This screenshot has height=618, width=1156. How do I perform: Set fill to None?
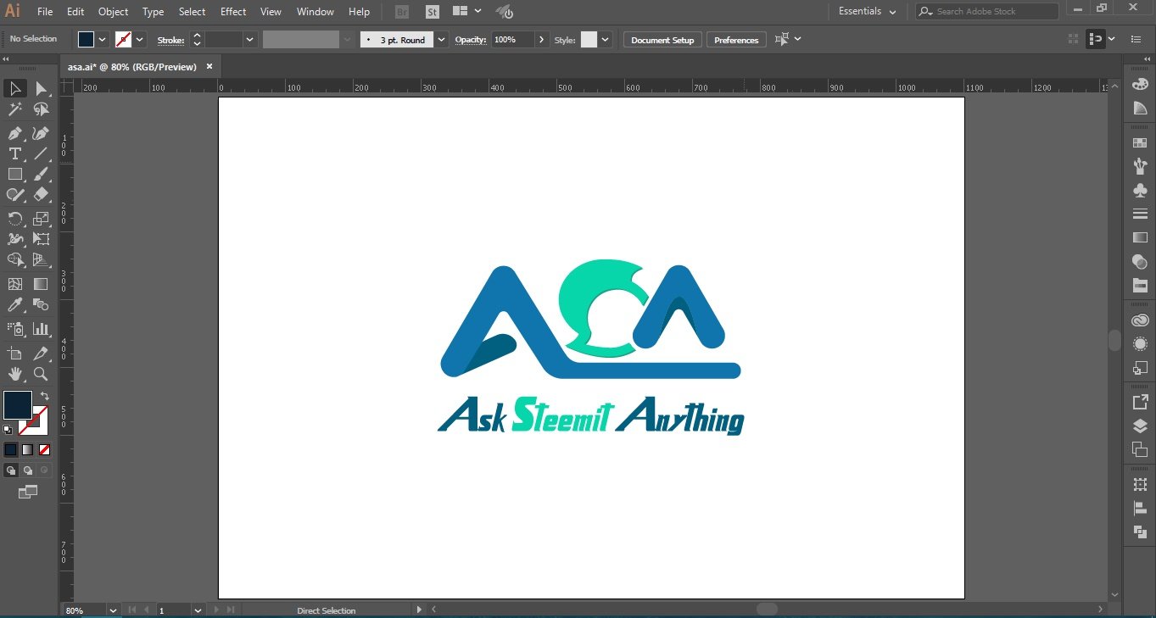[x=44, y=449]
